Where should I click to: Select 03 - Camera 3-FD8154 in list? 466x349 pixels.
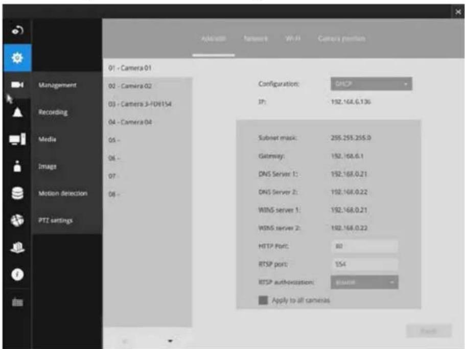coord(148,104)
